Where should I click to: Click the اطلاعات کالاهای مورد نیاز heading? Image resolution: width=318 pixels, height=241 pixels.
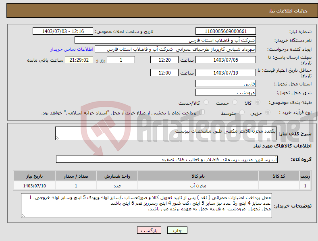pyautogui.click(x=282, y=146)
